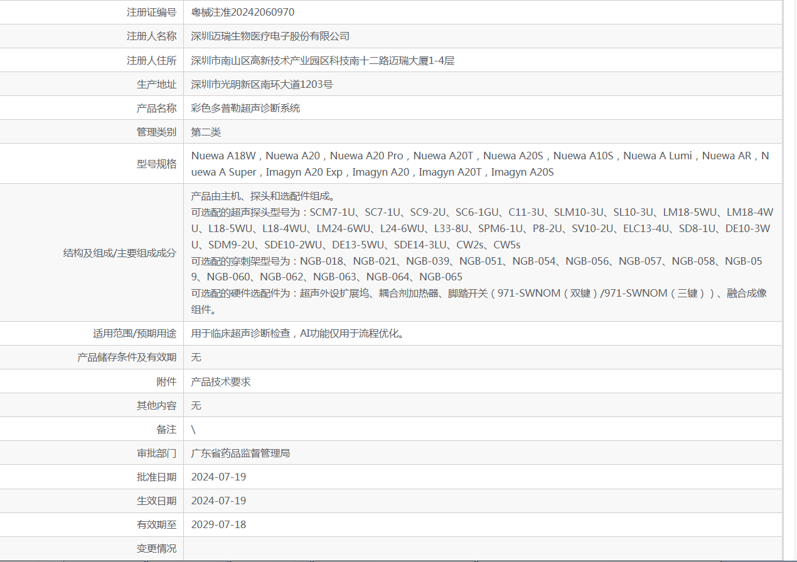Select management category value 第二类
This screenshot has width=797, height=562.
(206, 132)
